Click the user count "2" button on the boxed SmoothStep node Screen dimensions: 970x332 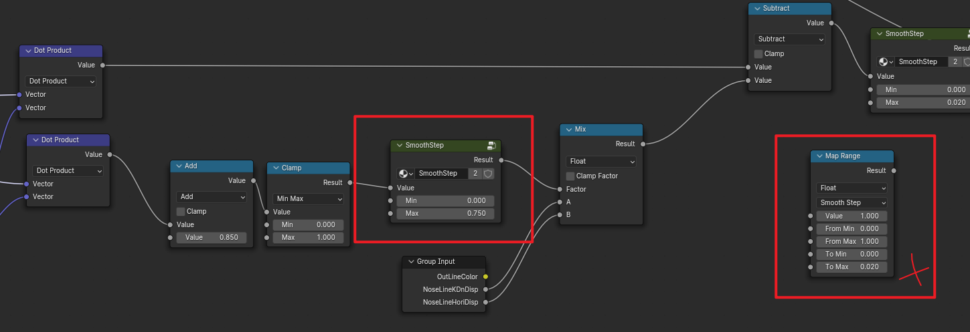pos(475,174)
